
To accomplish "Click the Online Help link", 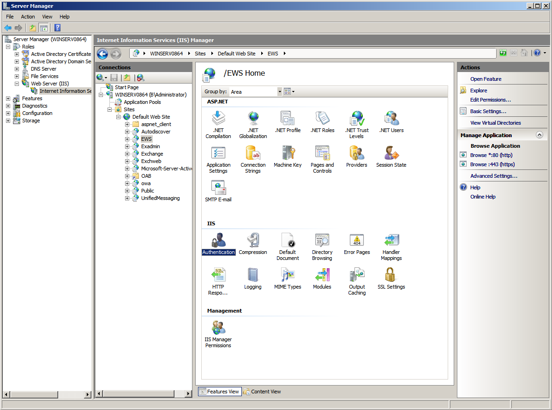I will click(483, 197).
